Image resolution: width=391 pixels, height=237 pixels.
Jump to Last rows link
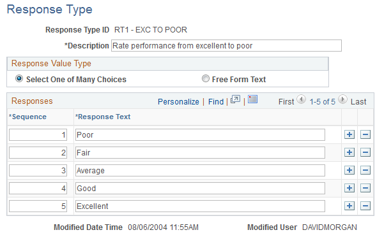coord(358,102)
